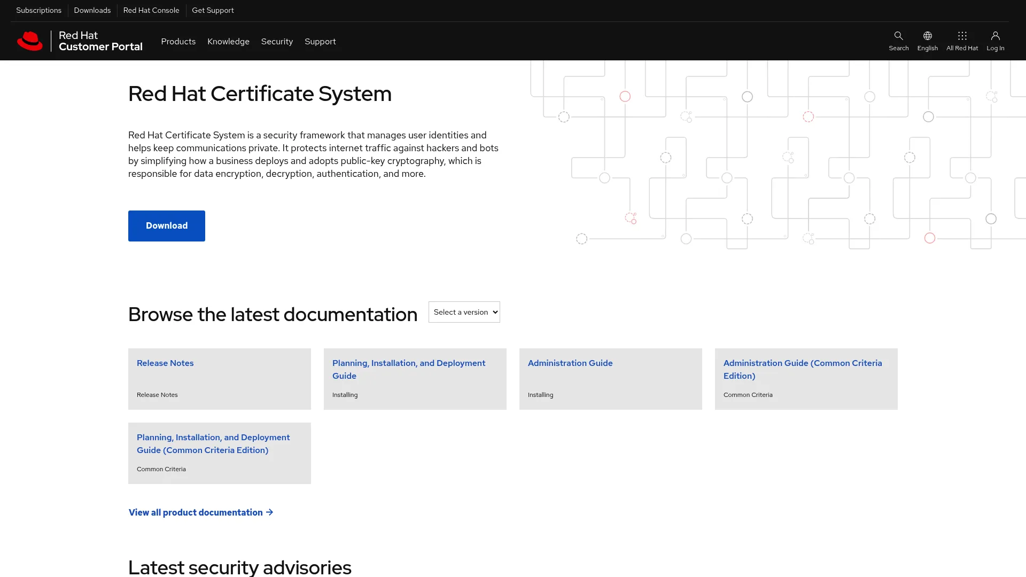Viewport: 1026px width, 577px height.
Task: Click Get Support link
Action: tap(213, 10)
